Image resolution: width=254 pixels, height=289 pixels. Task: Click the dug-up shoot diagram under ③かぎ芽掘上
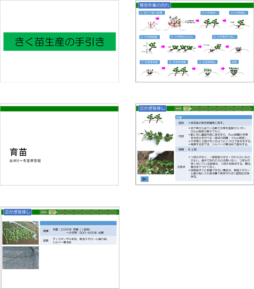[x=239, y=24]
